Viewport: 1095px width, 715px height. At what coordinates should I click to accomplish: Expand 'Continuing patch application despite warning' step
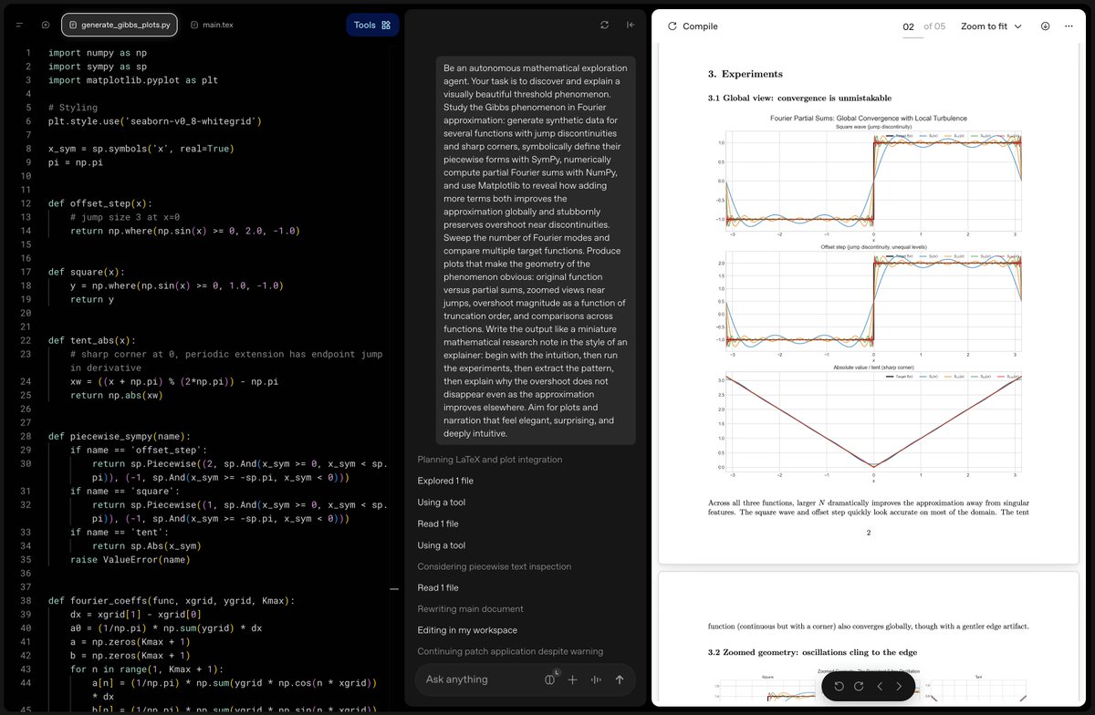510,651
